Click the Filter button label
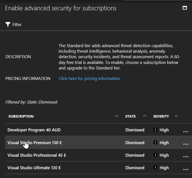The height and width of the screenshot is (178, 192). [17, 25]
